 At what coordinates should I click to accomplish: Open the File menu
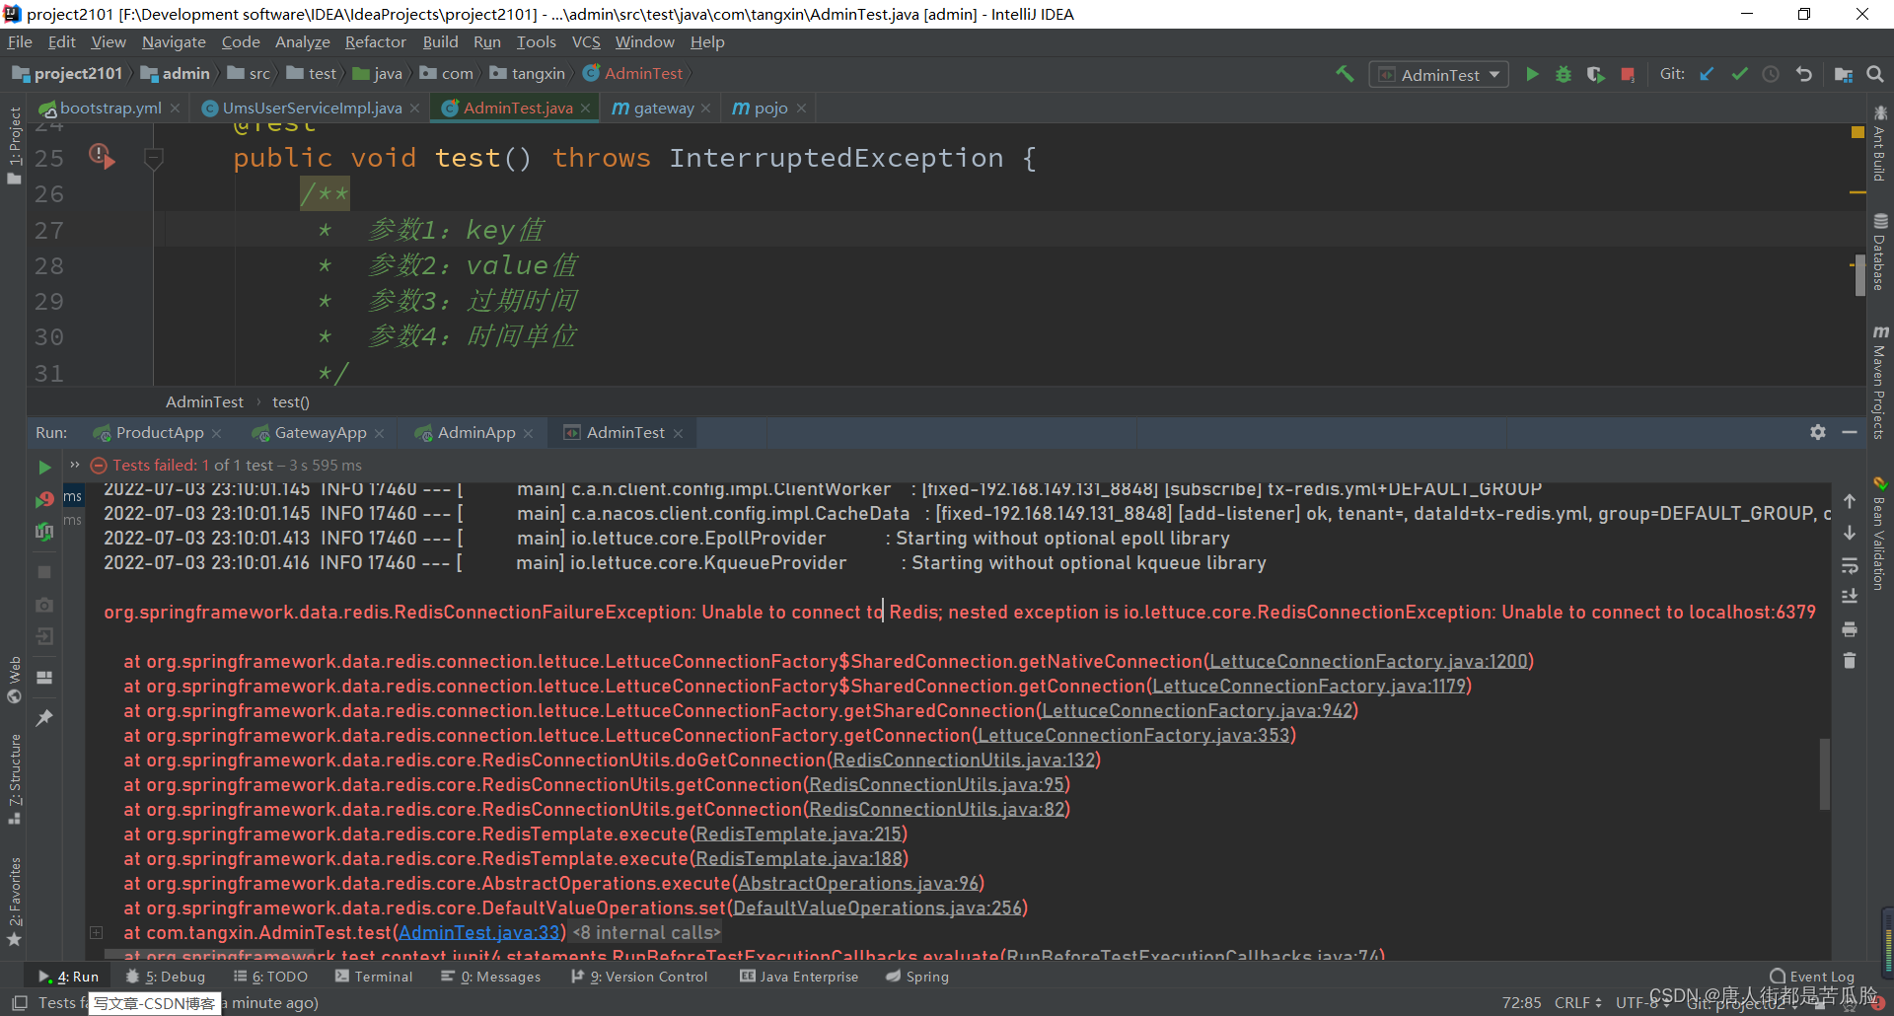coord(20,42)
